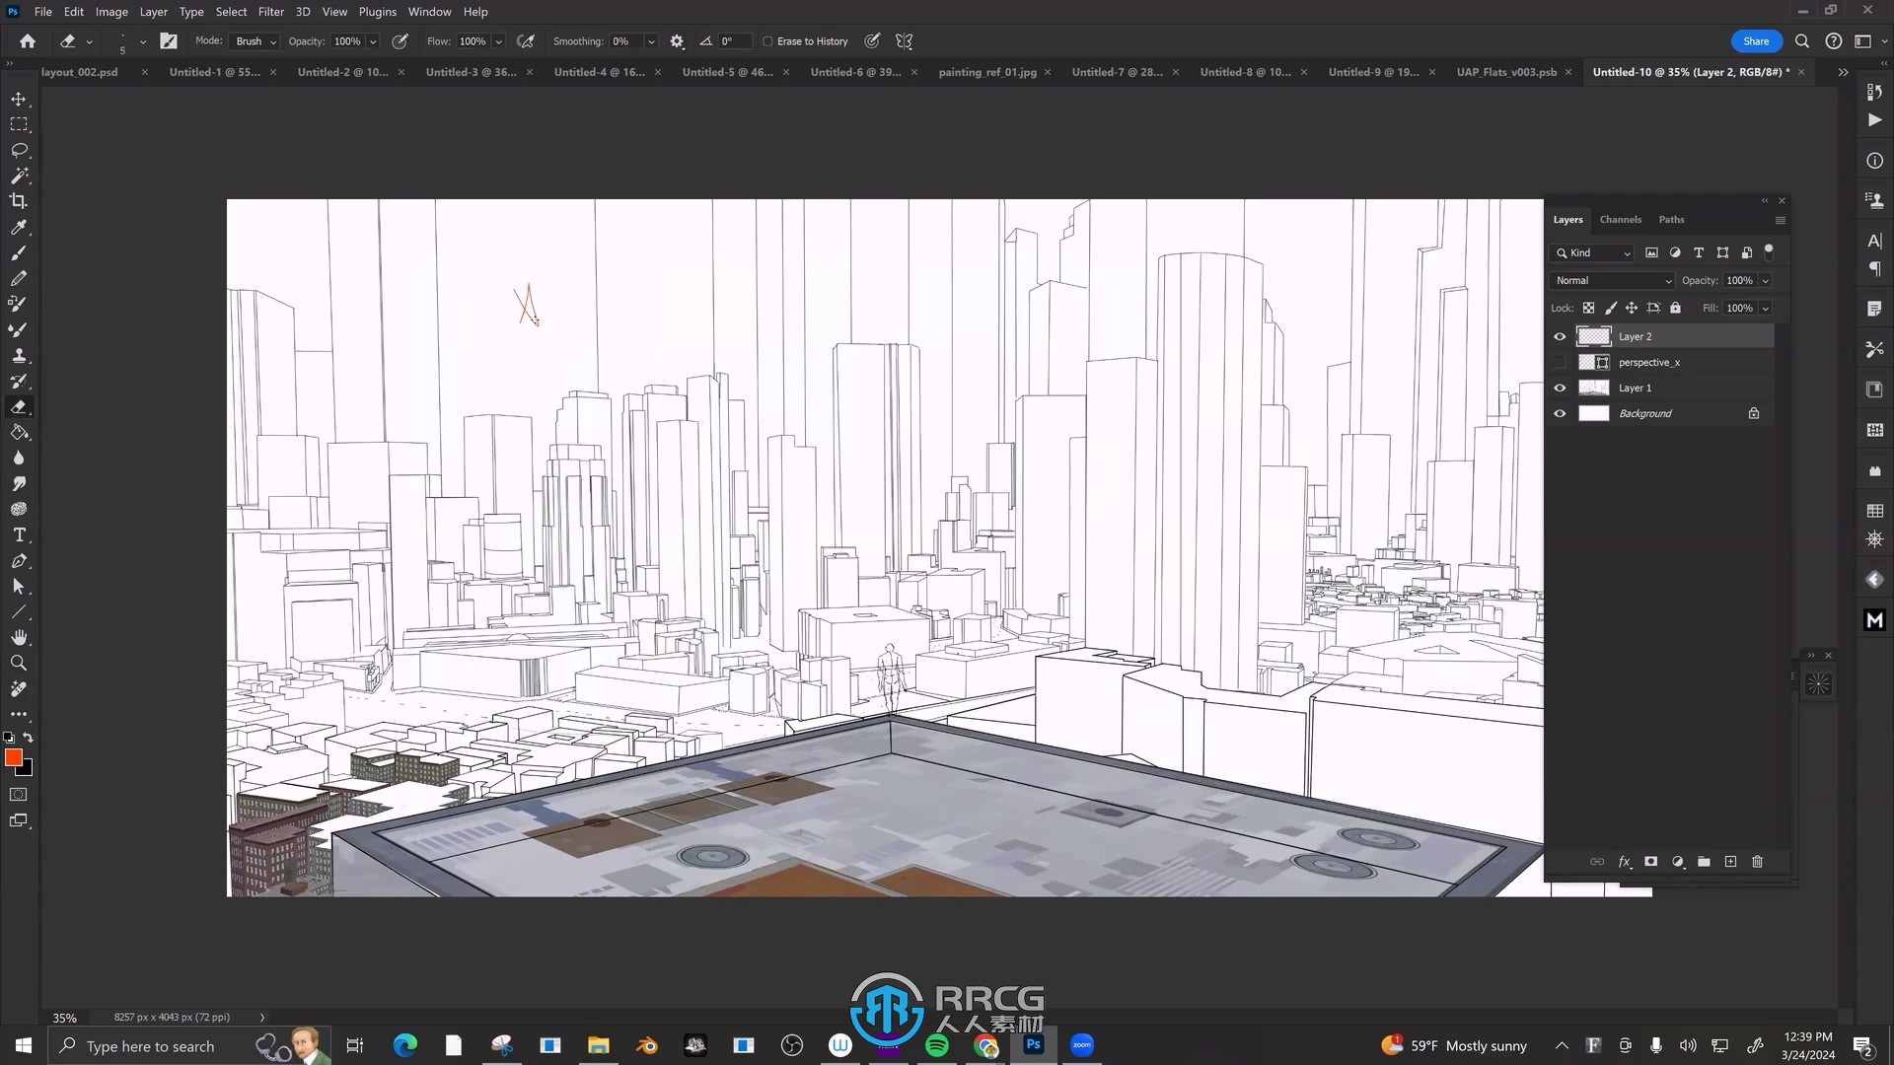Add layer mask in Layers panel
Image resolution: width=1894 pixels, height=1065 pixels.
(x=1650, y=862)
